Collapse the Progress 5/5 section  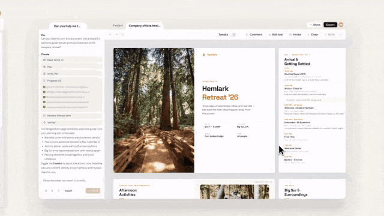(x=71, y=80)
